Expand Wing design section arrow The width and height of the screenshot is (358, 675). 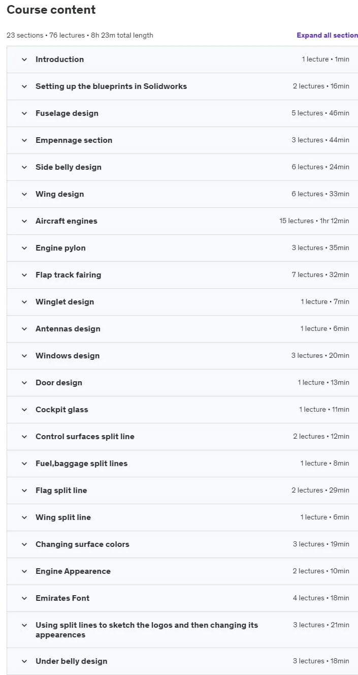coord(24,194)
